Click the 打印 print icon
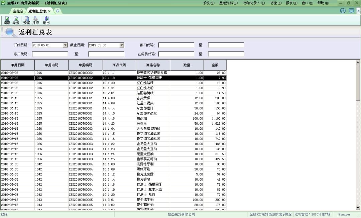 pos(35,20)
